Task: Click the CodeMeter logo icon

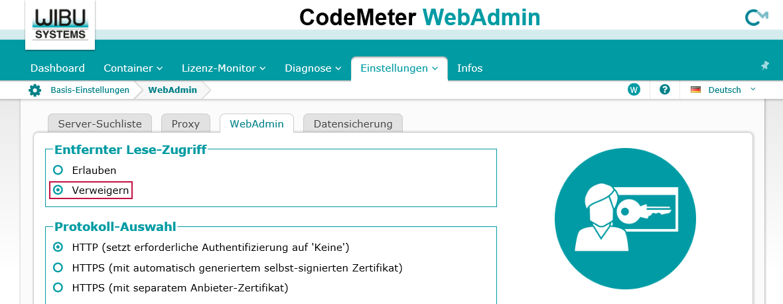Action: pyautogui.click(x=756, y=18)
